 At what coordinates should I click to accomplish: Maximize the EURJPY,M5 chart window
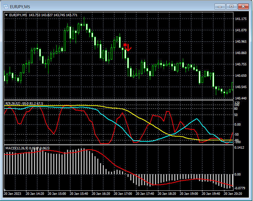[231, 6]
